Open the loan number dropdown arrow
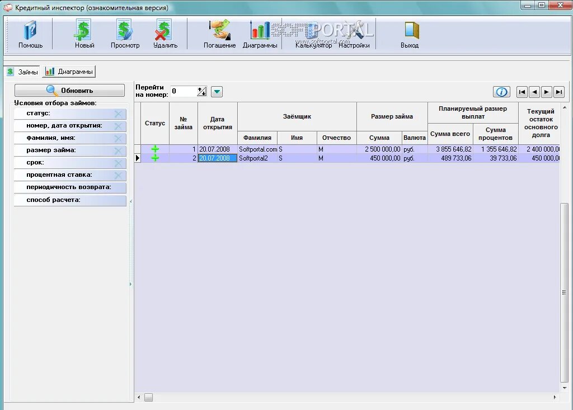 [x=217, y=91]
